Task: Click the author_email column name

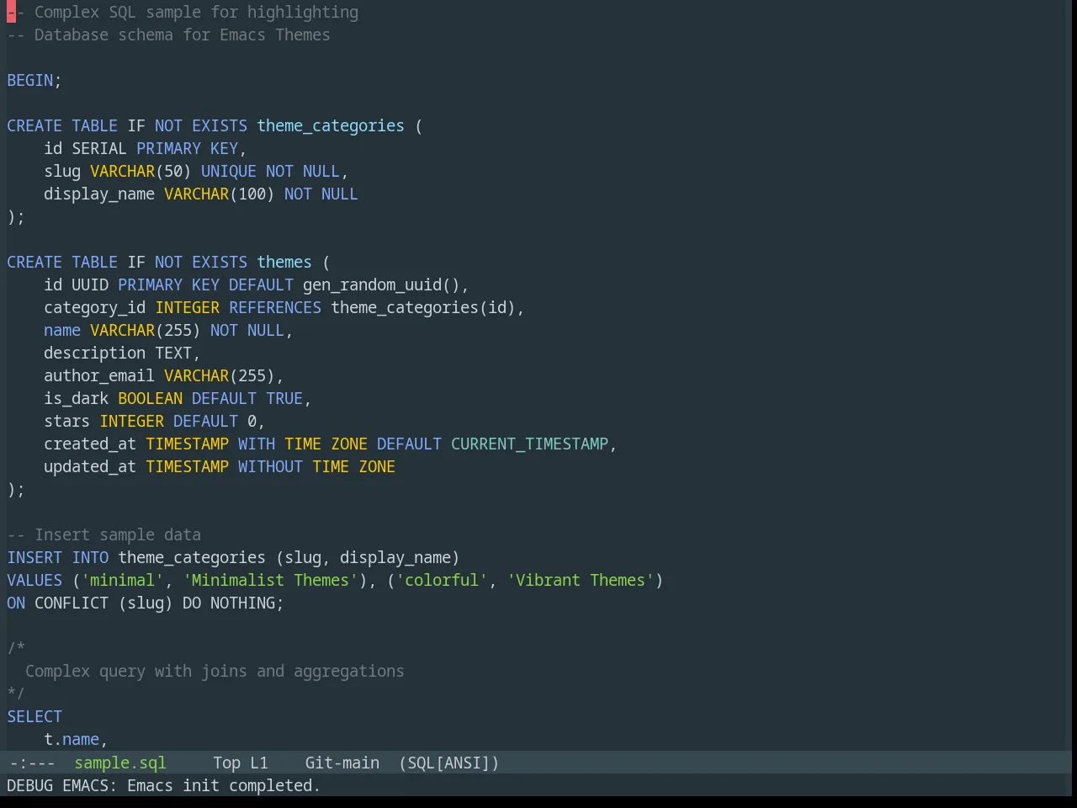Action: coord(99,375)
